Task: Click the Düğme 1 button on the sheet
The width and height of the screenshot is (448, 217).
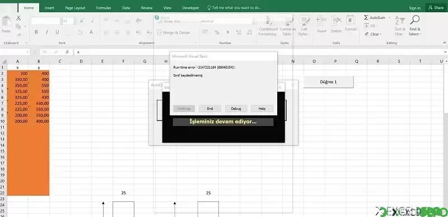Action: (x=328, y=82)
